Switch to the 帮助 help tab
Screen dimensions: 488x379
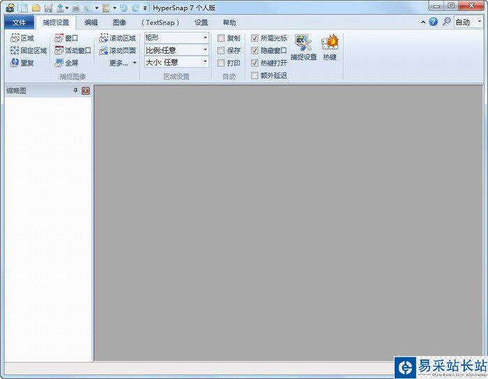click(x=229, y=22)
